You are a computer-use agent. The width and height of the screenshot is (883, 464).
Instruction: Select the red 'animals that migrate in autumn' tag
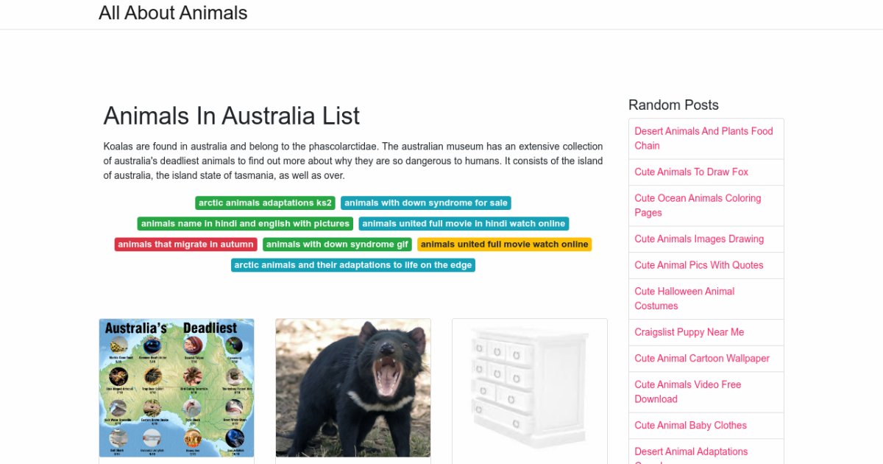[x=185, y=245]
